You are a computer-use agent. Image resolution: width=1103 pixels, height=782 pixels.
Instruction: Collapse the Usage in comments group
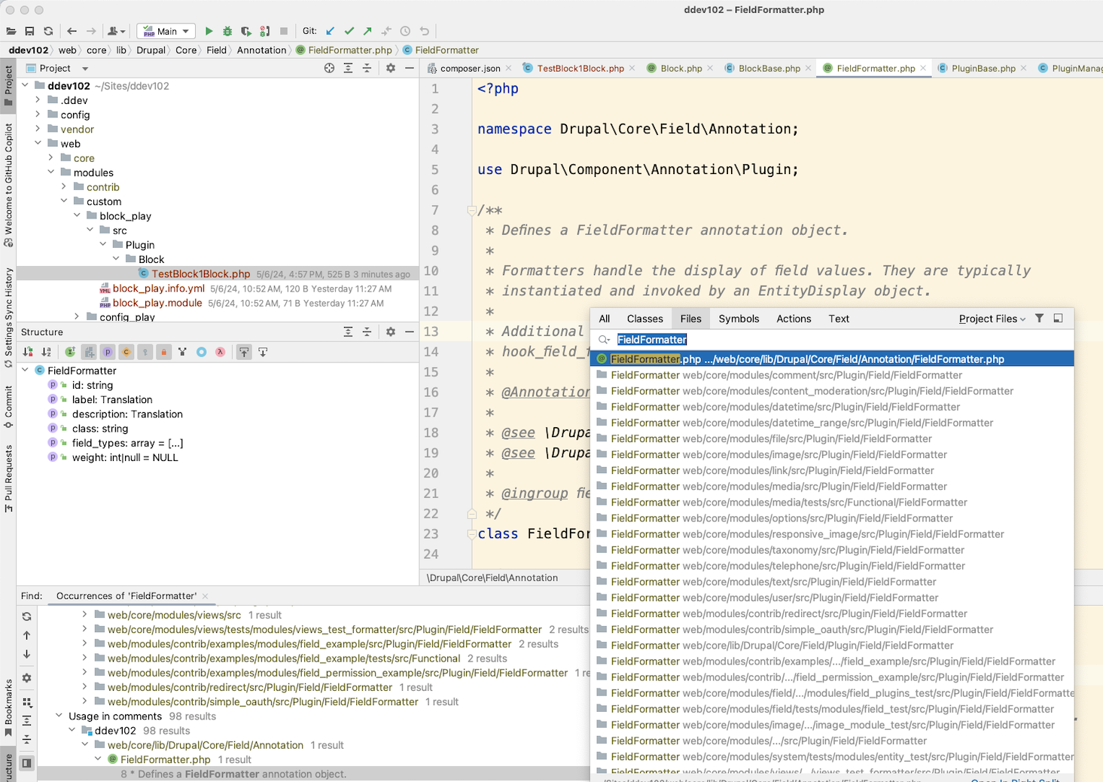coord(59,716)
